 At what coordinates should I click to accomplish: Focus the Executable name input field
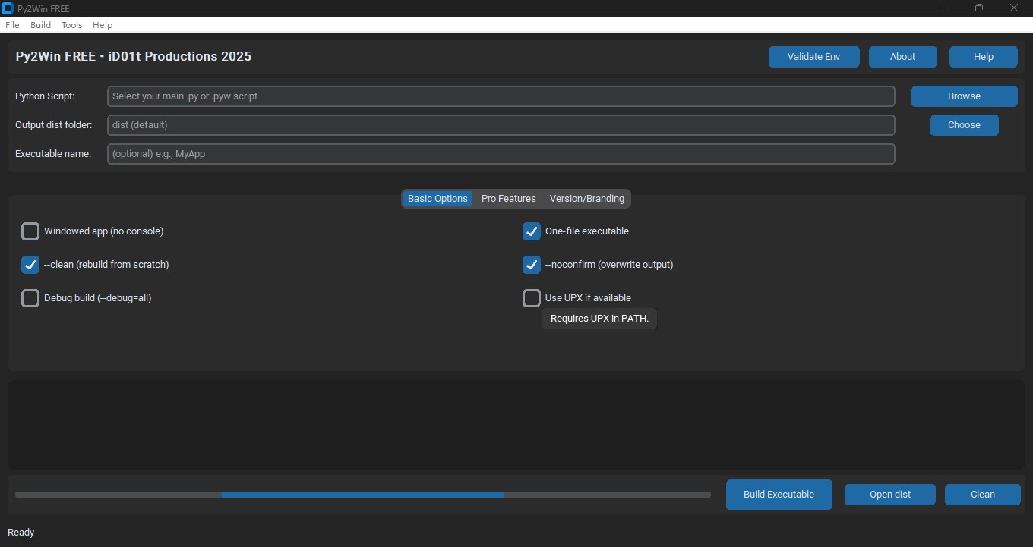pos(501,154)
